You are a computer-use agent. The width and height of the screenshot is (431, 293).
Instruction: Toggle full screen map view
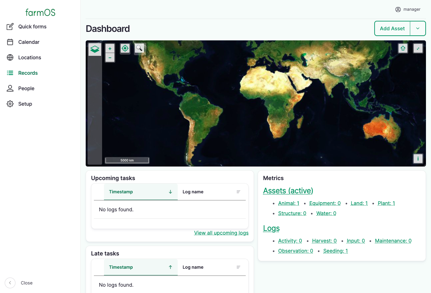[x=418, y=48]
